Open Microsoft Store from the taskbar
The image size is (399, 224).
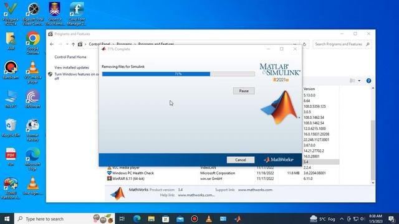point(166,218)
